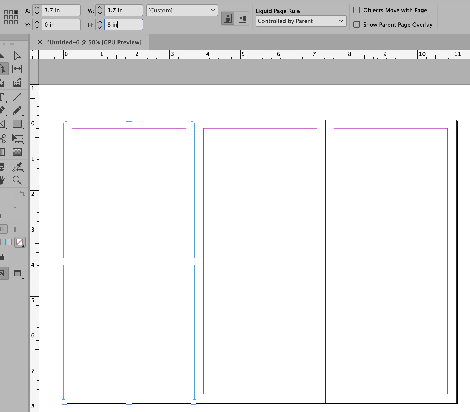This screenshot has width=470, height=412.
Task: Open the [Custom] page size dropdown
Action: [182, 10]
